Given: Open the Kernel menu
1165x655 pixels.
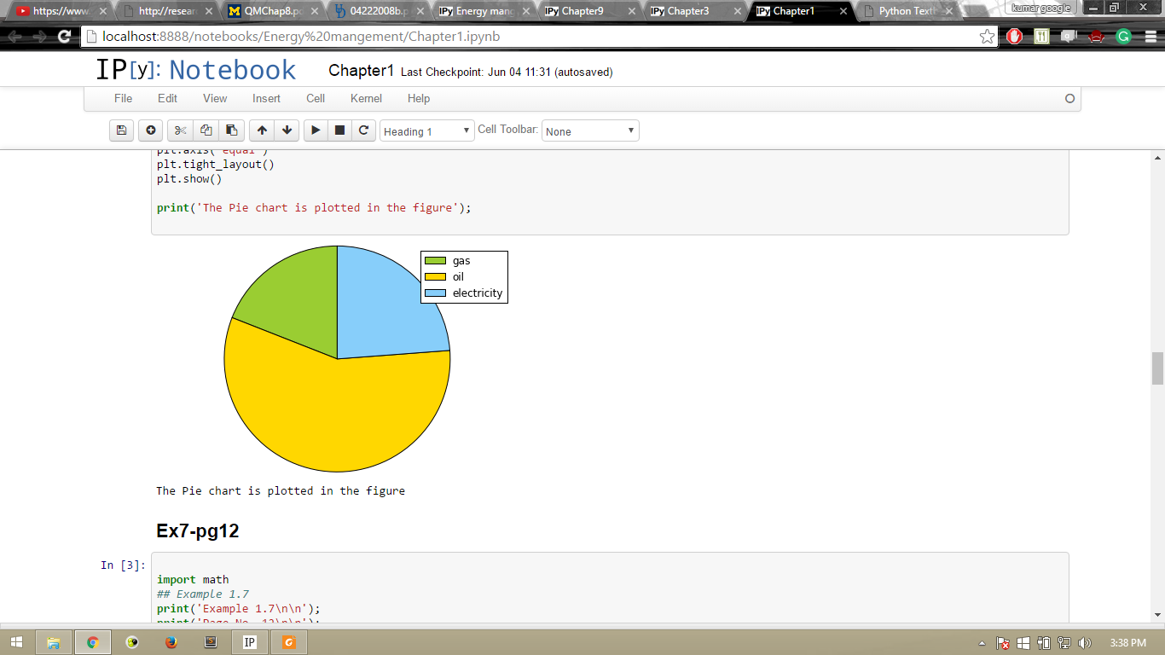Looking at the screenshot, I should 366,98.
